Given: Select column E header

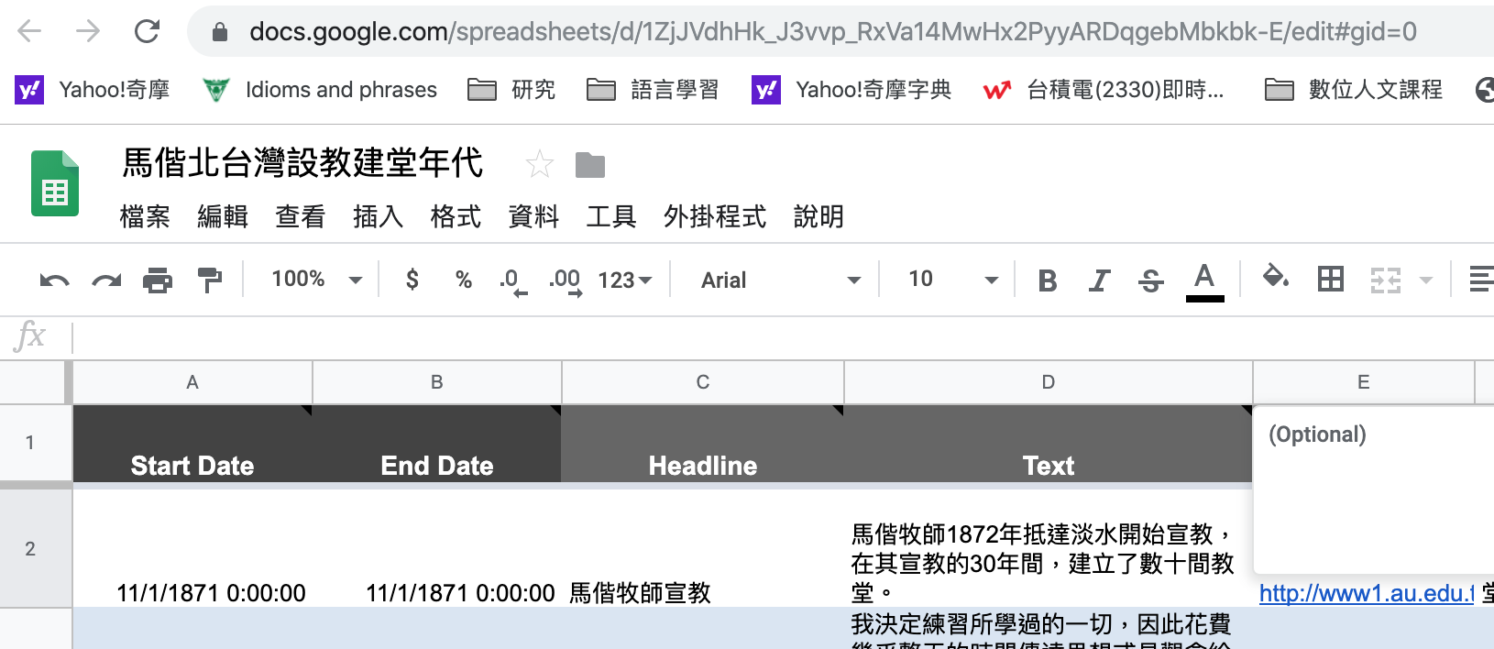Looking at the screenshot, I should click(x=1364, y=382).
